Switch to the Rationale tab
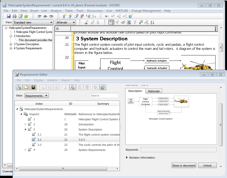Image resolution: width=227 pixels, height=178 pixels. (x=154, y=91)
